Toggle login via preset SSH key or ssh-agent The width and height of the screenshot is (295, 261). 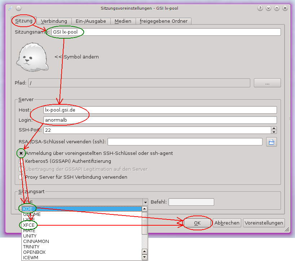click(x=21, y=153)
